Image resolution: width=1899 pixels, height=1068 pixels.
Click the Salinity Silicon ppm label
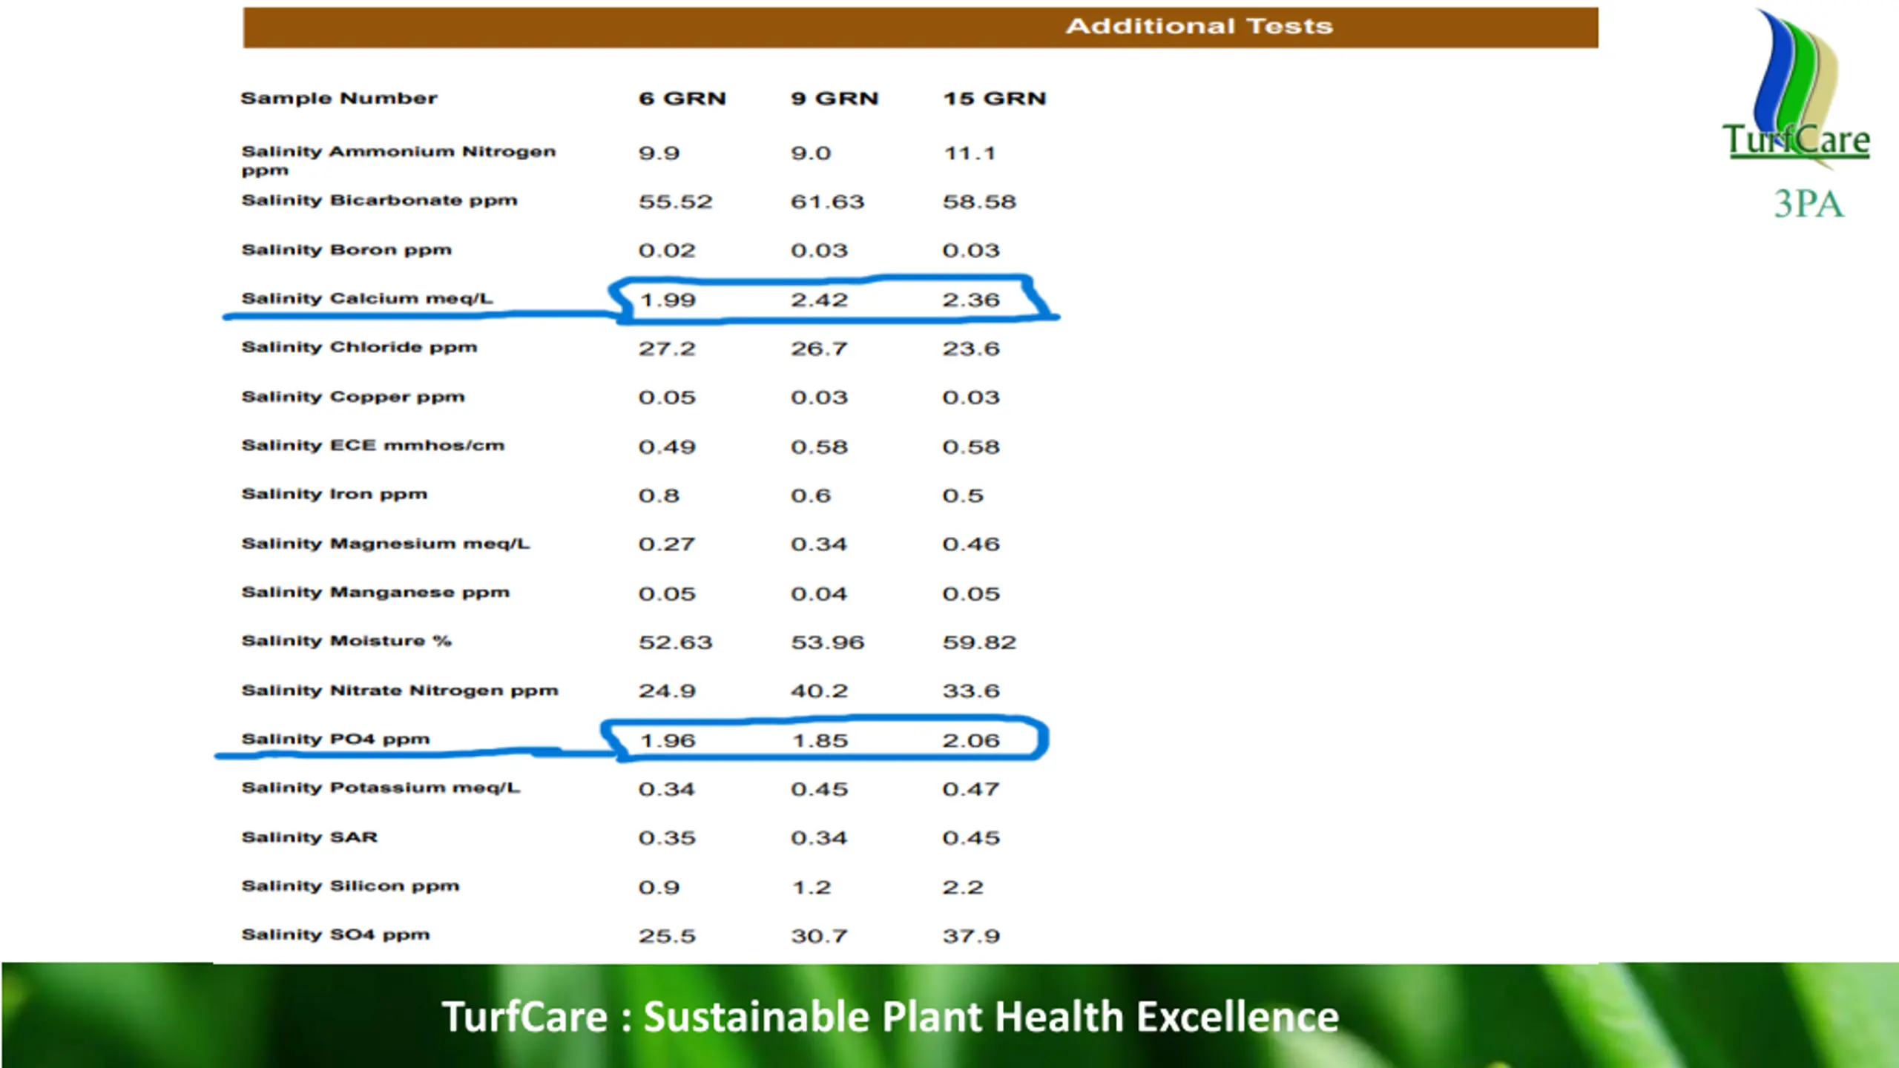(350, 886)
